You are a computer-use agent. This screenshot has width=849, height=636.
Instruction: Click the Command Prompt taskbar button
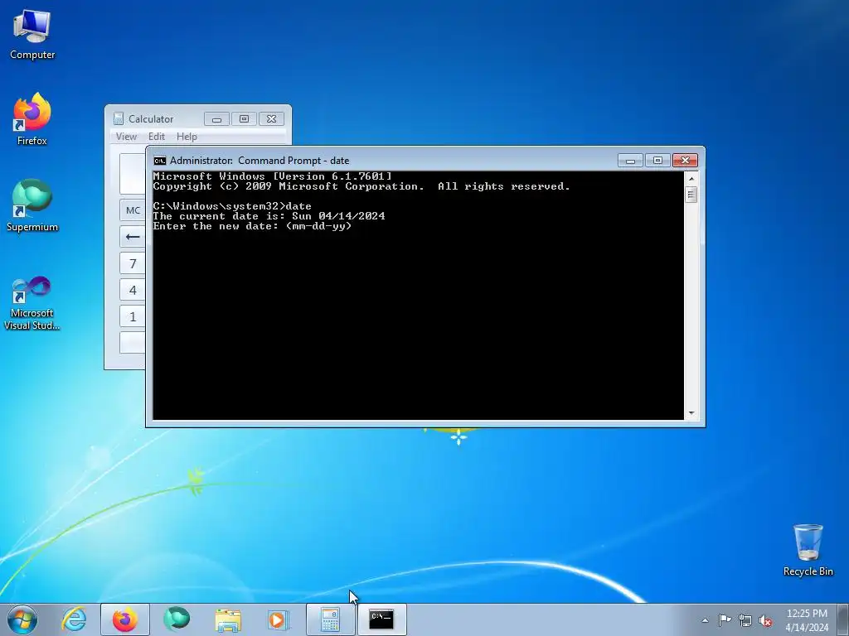pyautogui.click(x=381, y=619)
